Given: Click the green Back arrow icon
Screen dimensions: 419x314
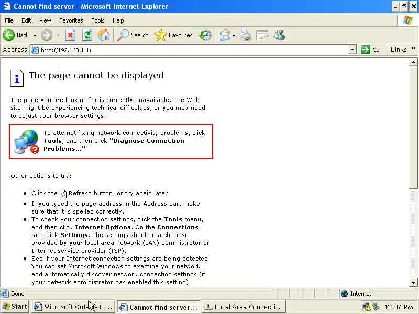Looking at the screenshot, I should [9, 35].
